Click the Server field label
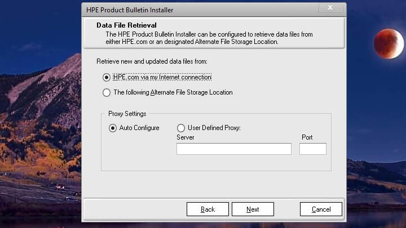The height and width of the screenshot is (228, 406). coord(186,137)
